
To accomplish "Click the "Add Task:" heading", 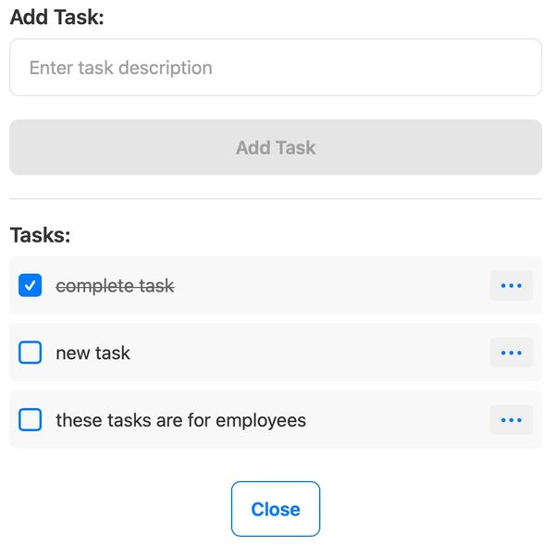I will pos(56,18).
